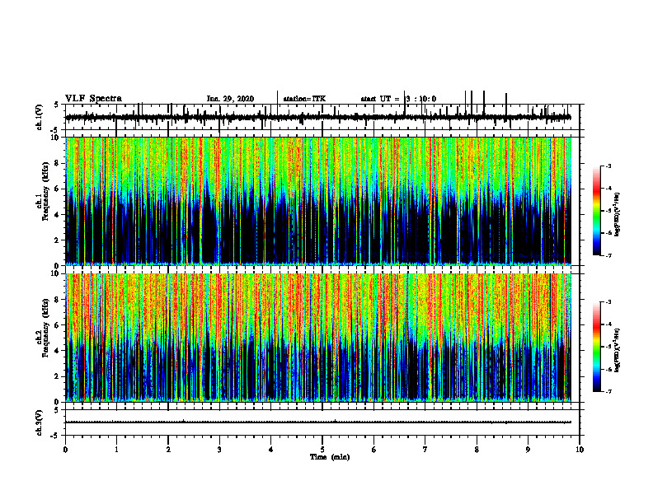This screenshot has width=653, height=504.
Task: Click the ch.2 spectrogram 8 kHz tick label
Action: [x=57, y=300]
